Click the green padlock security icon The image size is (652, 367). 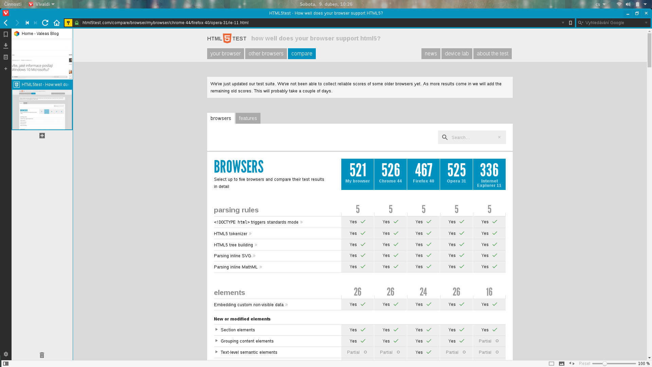click(x=77, y=23)
